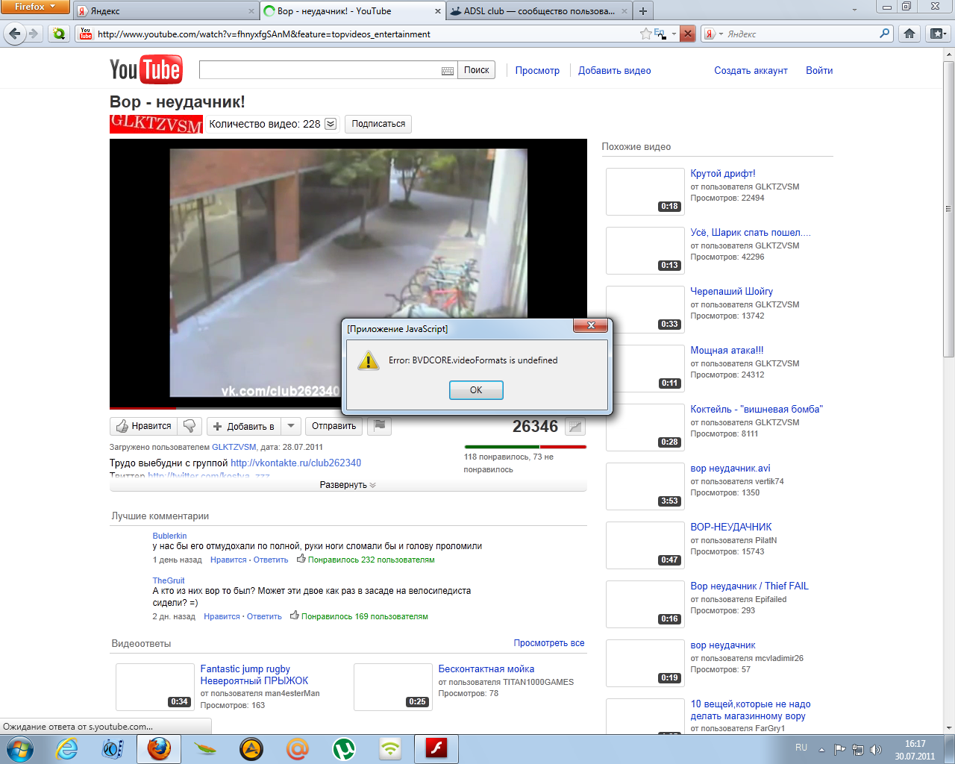The image size is (955, 764).
Task: Open the Черепаший Шойгу related video
Action: pyautogui.click(x=731, y=291)
